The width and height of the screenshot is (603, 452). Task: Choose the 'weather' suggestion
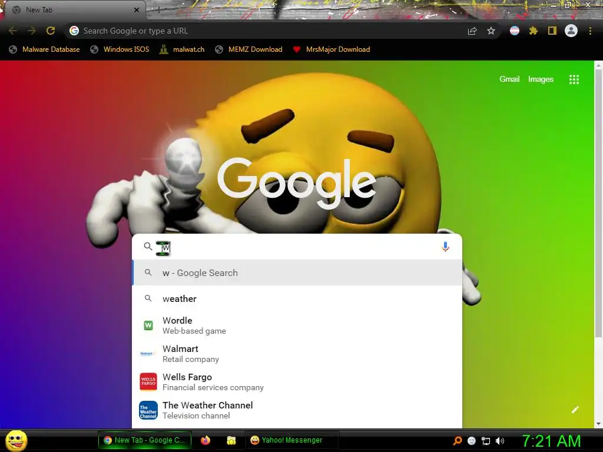tap(297, 298)
